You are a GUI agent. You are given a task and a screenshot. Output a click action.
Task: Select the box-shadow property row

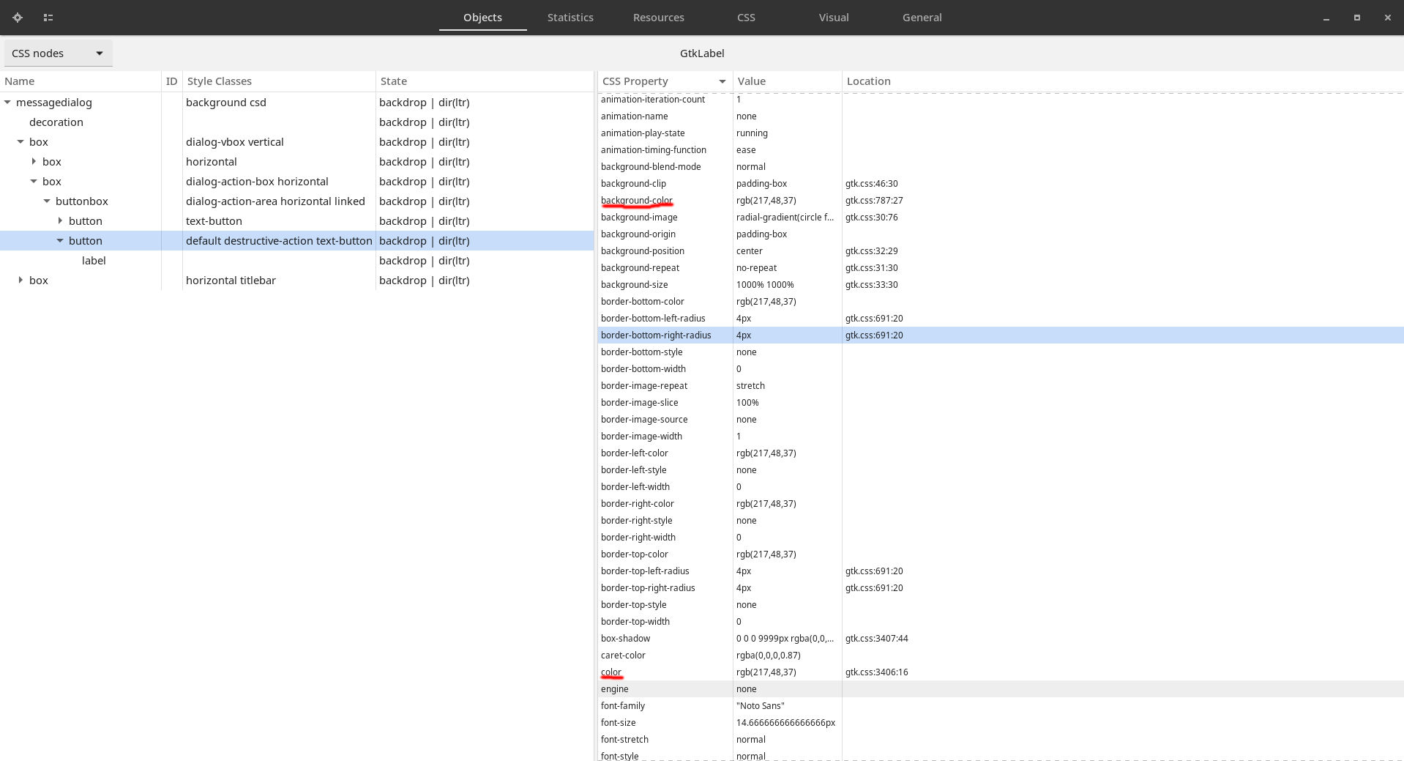click(1001, 639)
